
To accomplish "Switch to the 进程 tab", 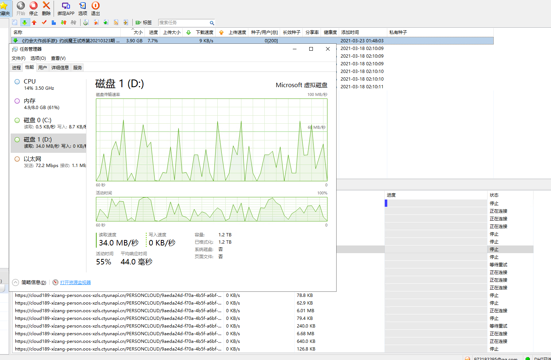I will (16, 68).
